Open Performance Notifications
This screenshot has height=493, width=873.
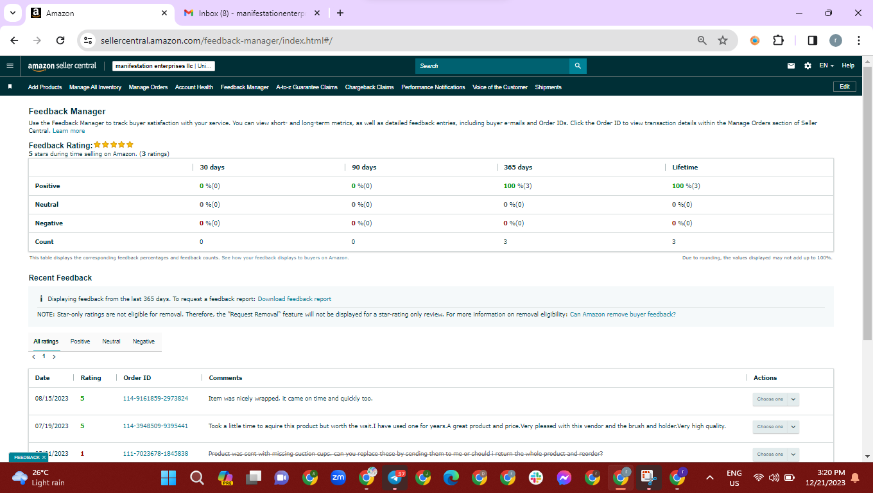click(x=433, y=87)
